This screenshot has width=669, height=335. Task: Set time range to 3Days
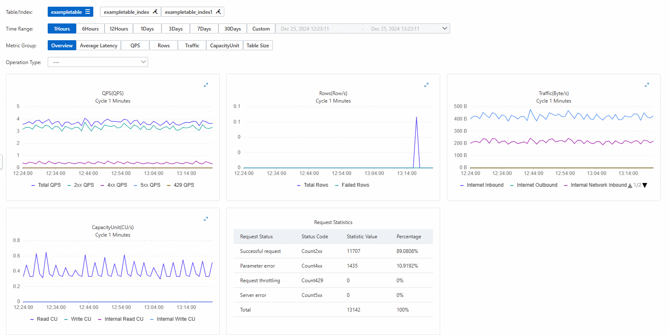pyautogui.click(x=176, y=28)
